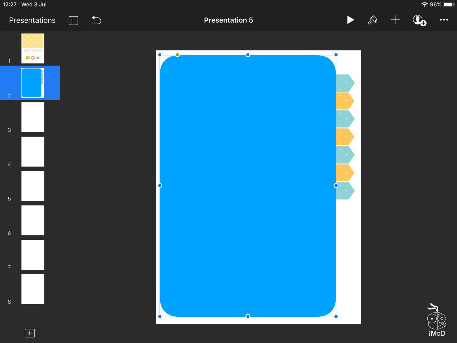Image resolution: width=457 pixels, height=343 pixels.
Task: Open the More options ellipsis menu
Action: 444,20
